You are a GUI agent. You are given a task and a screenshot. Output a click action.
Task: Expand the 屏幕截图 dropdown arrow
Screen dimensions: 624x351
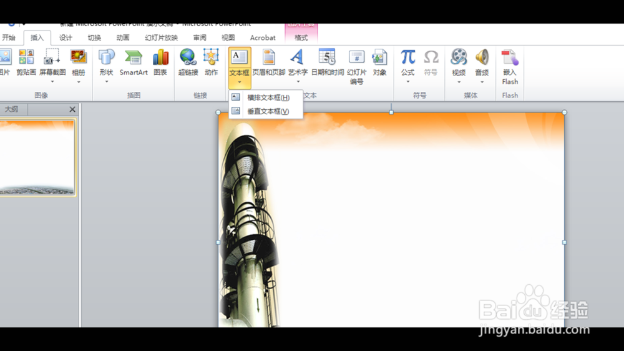52,82
